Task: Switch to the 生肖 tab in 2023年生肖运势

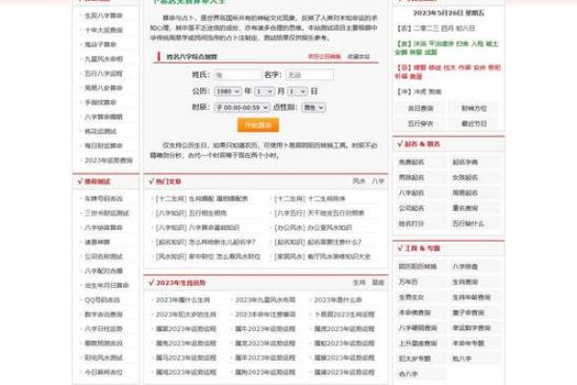Action: pyautogui.click(x=359, y=282)
